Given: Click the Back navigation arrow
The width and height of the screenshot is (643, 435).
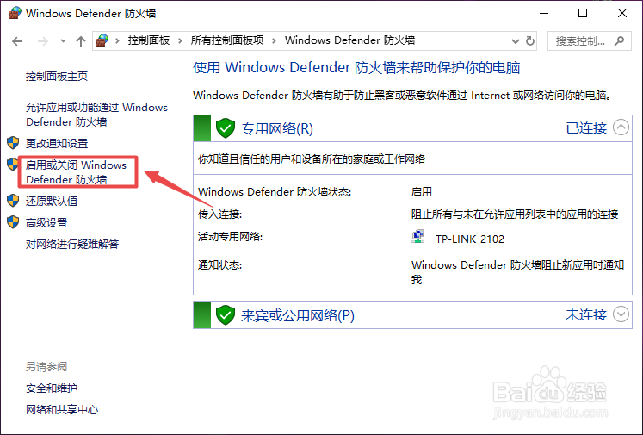Looking at the screenshot, I should pyautogui.click(x=17, y=41).
